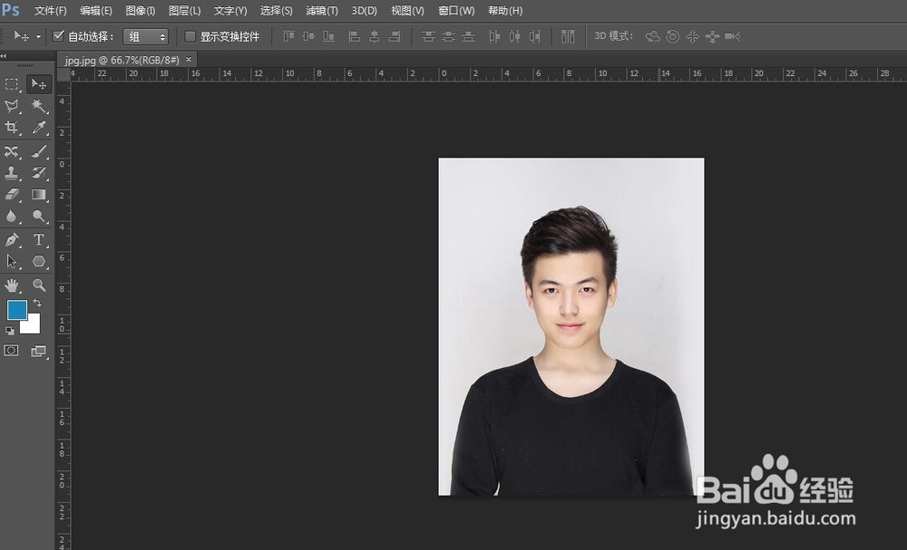907x550 pixels.
Task: Click Align Vertical Centers button
Action: [309, 36]
